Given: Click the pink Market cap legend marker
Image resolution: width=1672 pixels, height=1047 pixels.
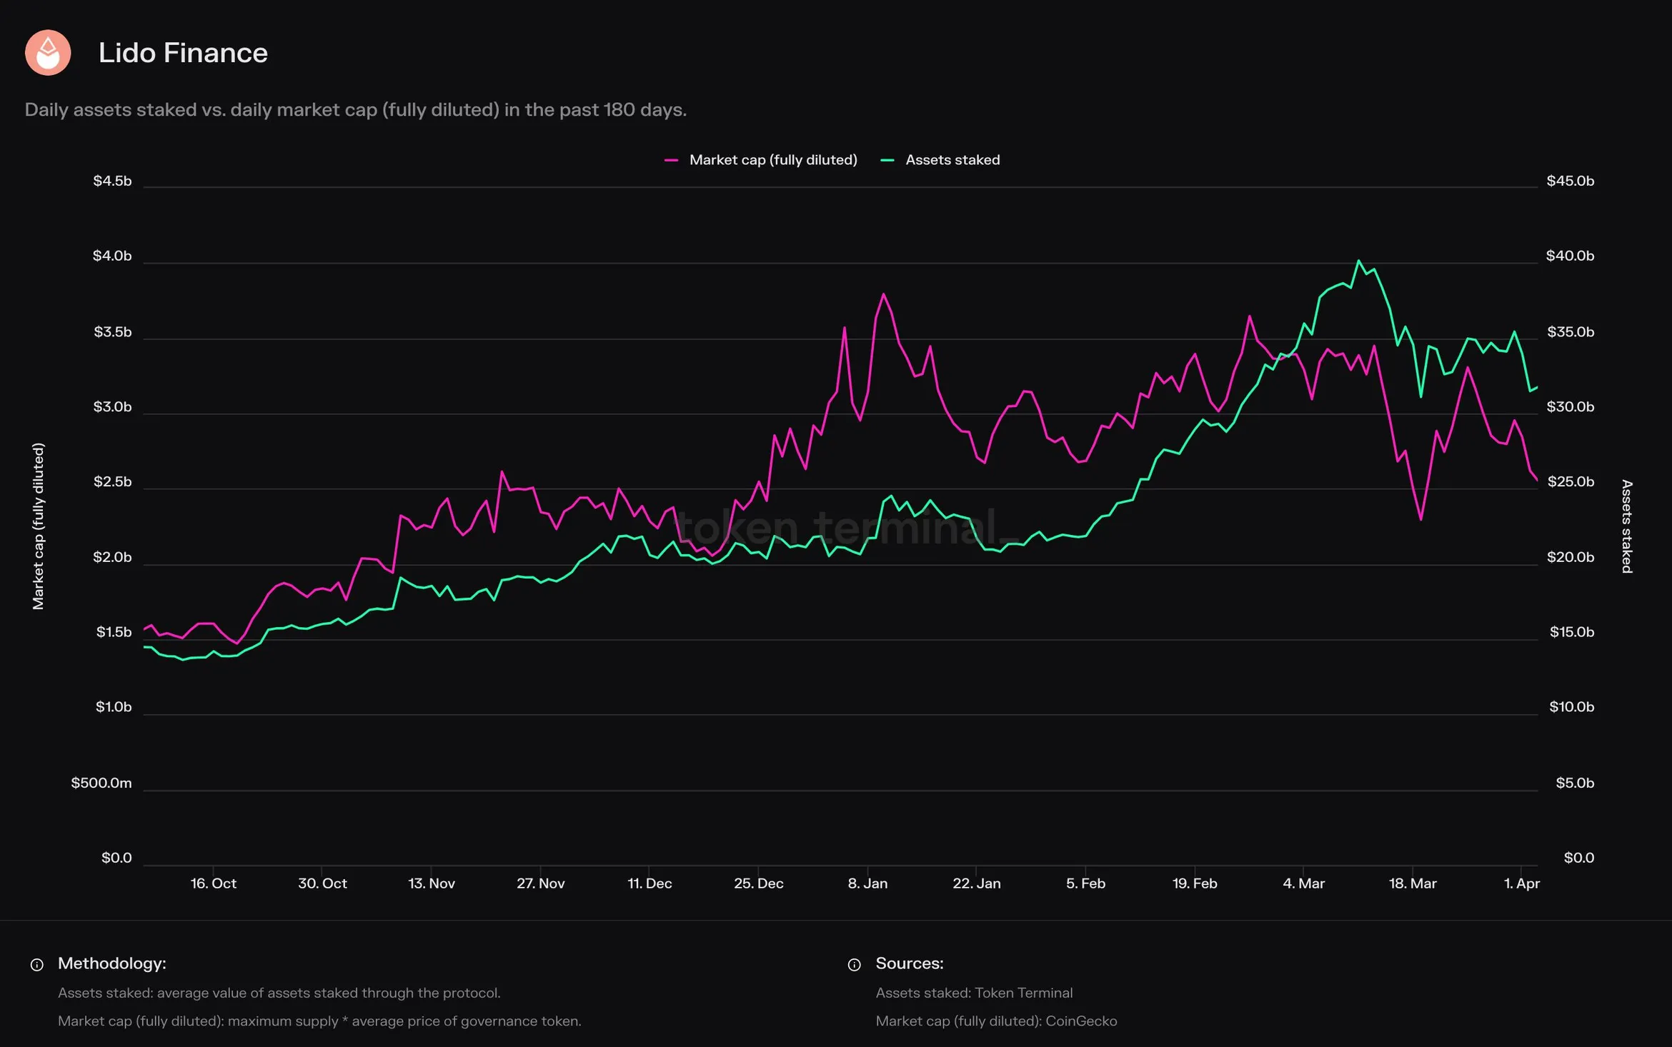Looking at the screenshot, I should click(671, 161).
